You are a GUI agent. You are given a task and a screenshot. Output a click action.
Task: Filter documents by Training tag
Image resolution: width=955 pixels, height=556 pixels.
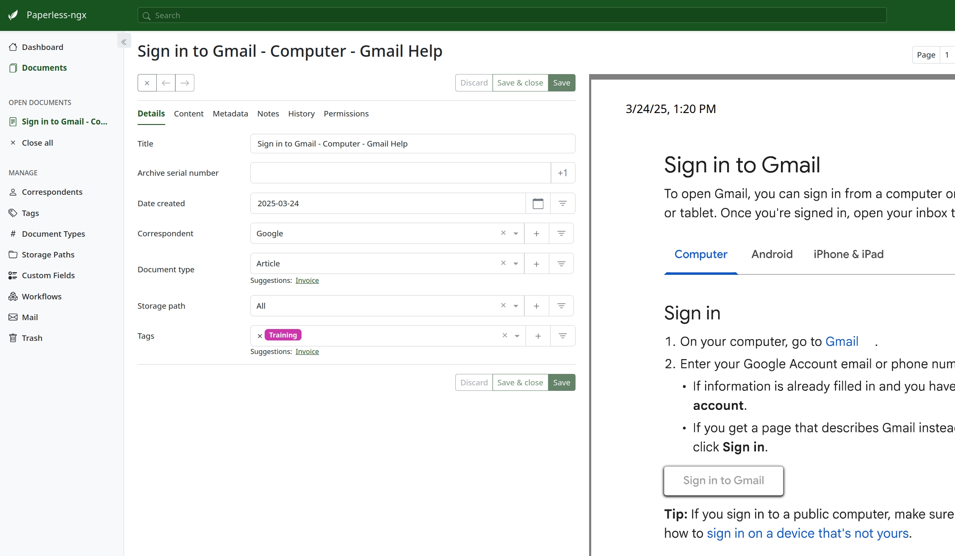pyautogui.click(x=563, y=336)
